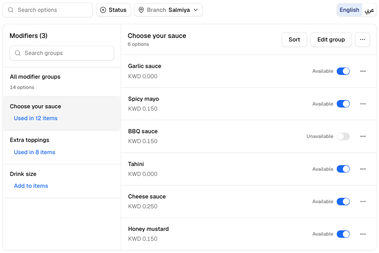Viewport: 379px width, 253px height.
Task: Disable the Honey mustard toggle
Action: tap(343, 234)
